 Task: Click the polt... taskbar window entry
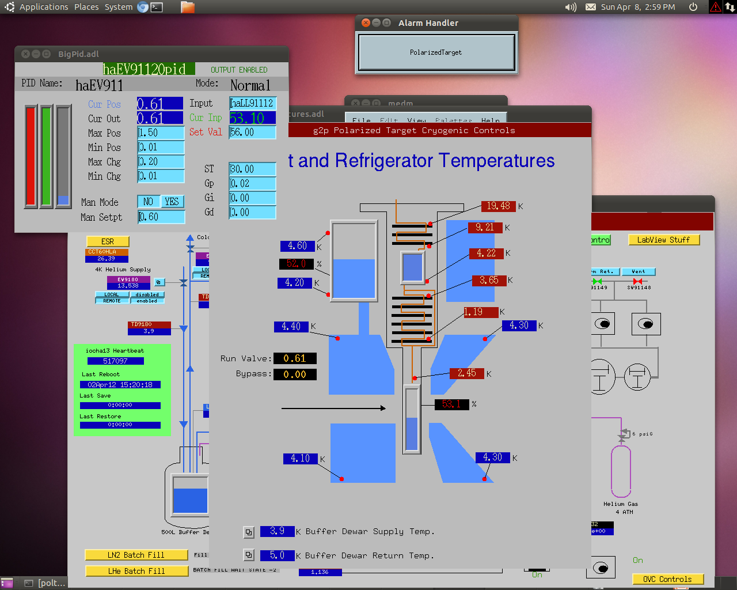45,583
